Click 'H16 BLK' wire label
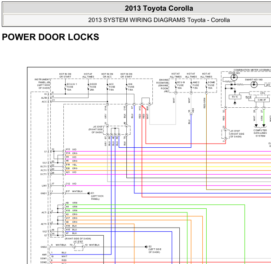 click(x=71, y=226)
